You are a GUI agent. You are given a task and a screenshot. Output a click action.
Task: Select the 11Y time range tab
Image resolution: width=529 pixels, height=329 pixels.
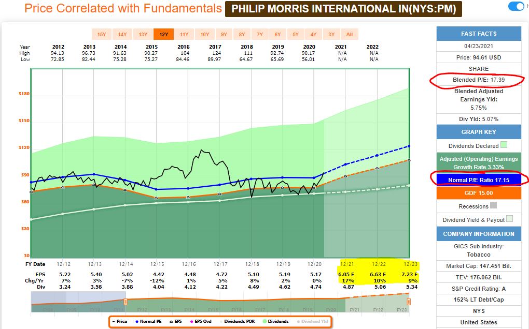coord(184,34)
